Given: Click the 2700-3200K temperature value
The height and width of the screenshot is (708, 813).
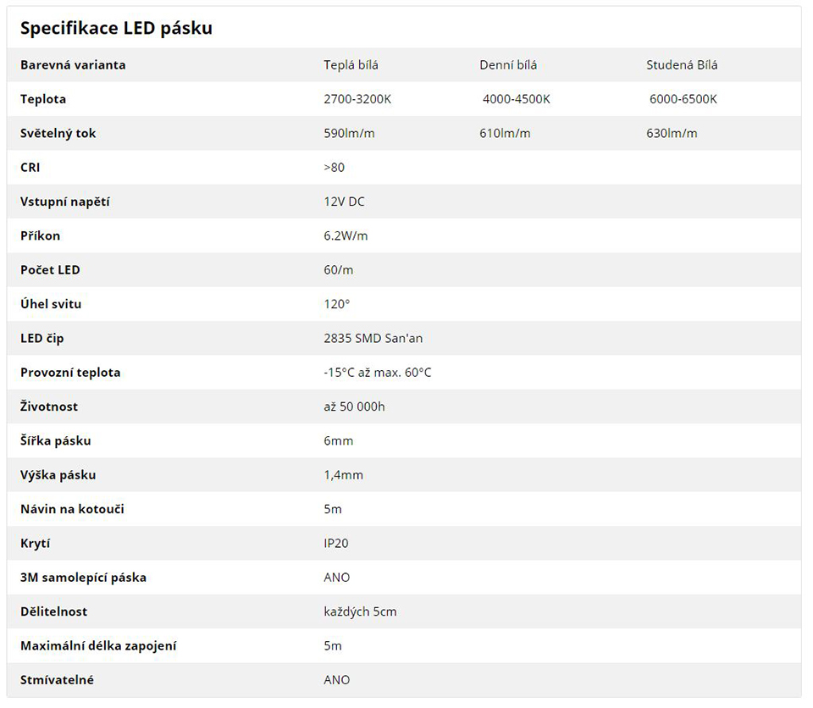Looking at the screenshot, I should pyautogui.click(x=357, y=99).
